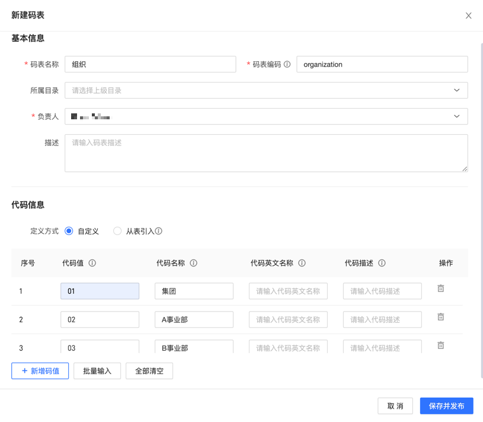Delete row 1 集团 with trash icon
The height and width of the screenshot is (422, 483).
(441, 288)
